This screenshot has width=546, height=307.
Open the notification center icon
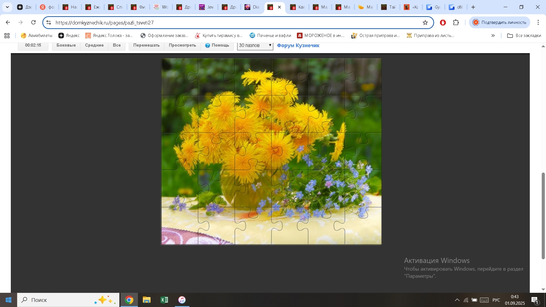coord(535,300)
